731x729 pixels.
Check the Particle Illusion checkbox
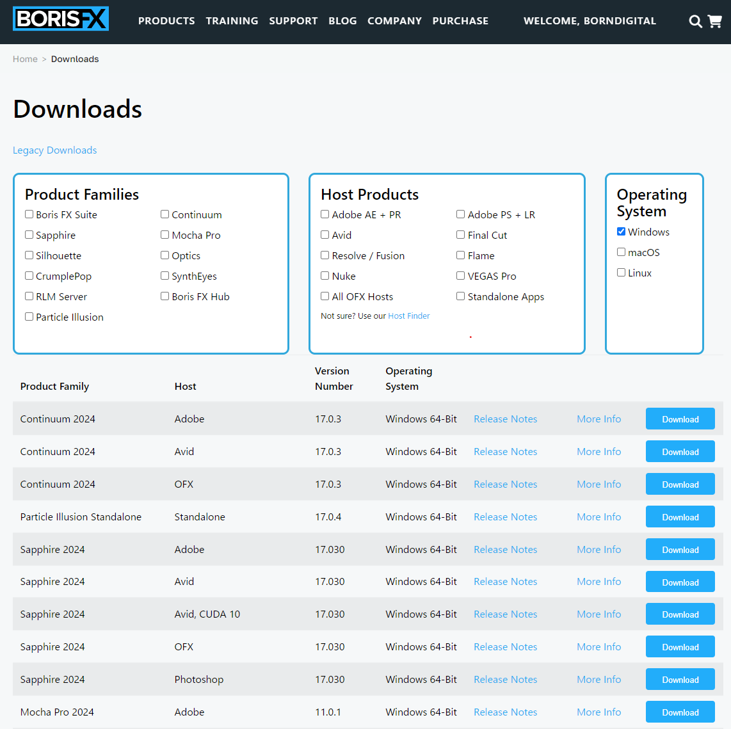[29, 316]
